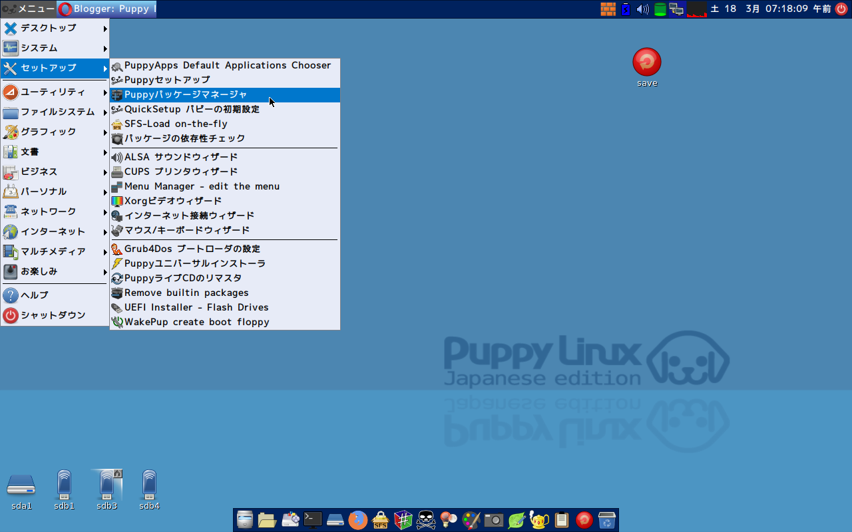This screenshot has width=852, height=532.
Task: Open mtPaint via the palette taskbar icon
Action: (473, 519)
